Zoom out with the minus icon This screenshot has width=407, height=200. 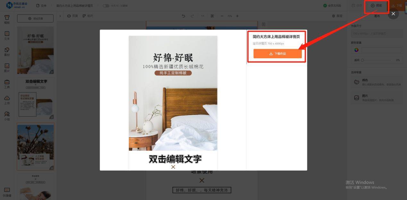[222, 16]
